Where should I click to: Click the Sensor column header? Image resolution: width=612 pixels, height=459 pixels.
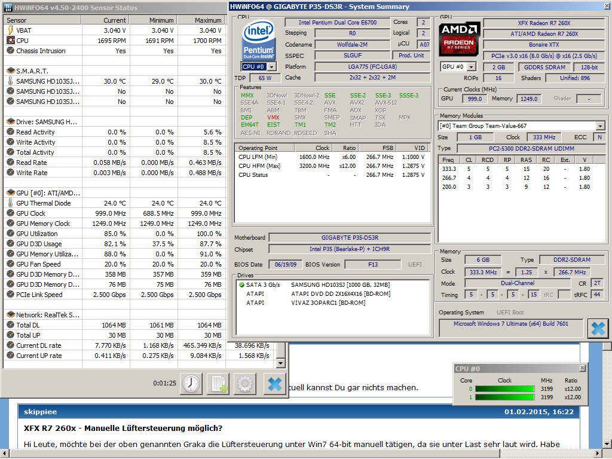(x=42, y=20)
